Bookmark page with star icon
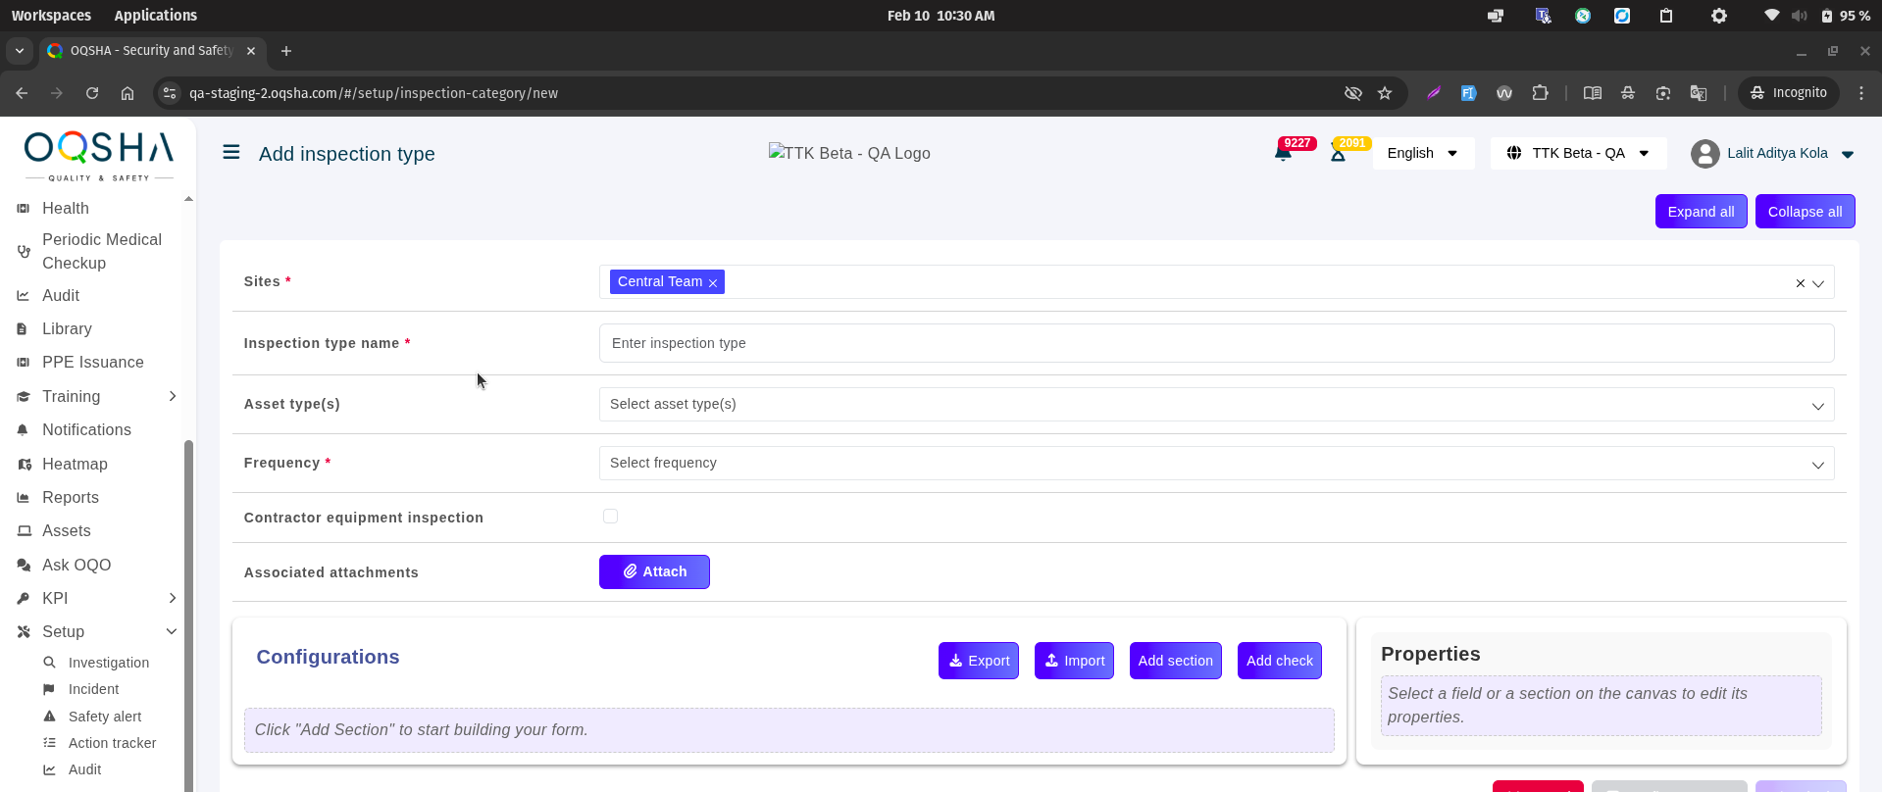The width and height of the screenshot is (1882, 792). (1385, 93)
